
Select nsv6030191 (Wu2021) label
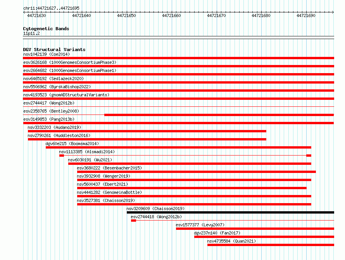coord(90,160)
